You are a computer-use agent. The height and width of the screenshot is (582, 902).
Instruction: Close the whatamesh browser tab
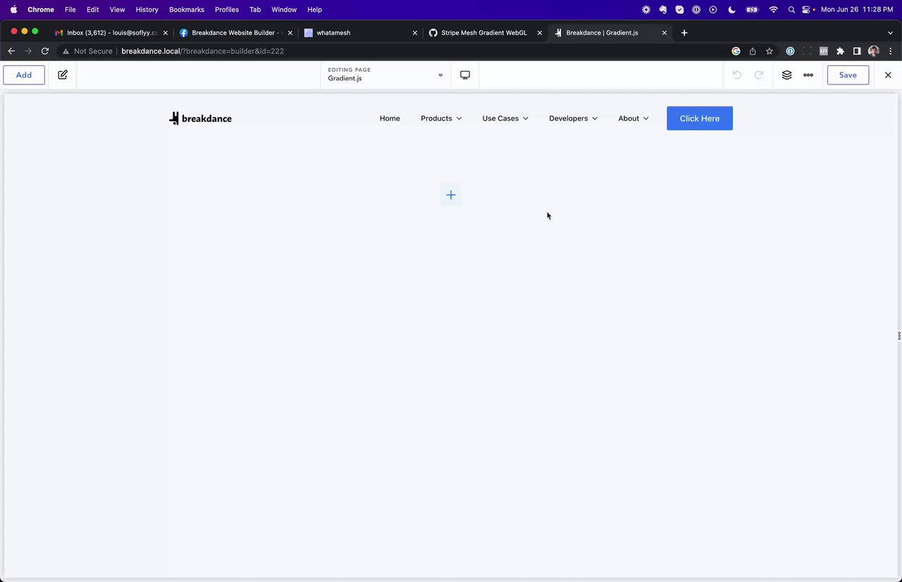pos(414,32)
